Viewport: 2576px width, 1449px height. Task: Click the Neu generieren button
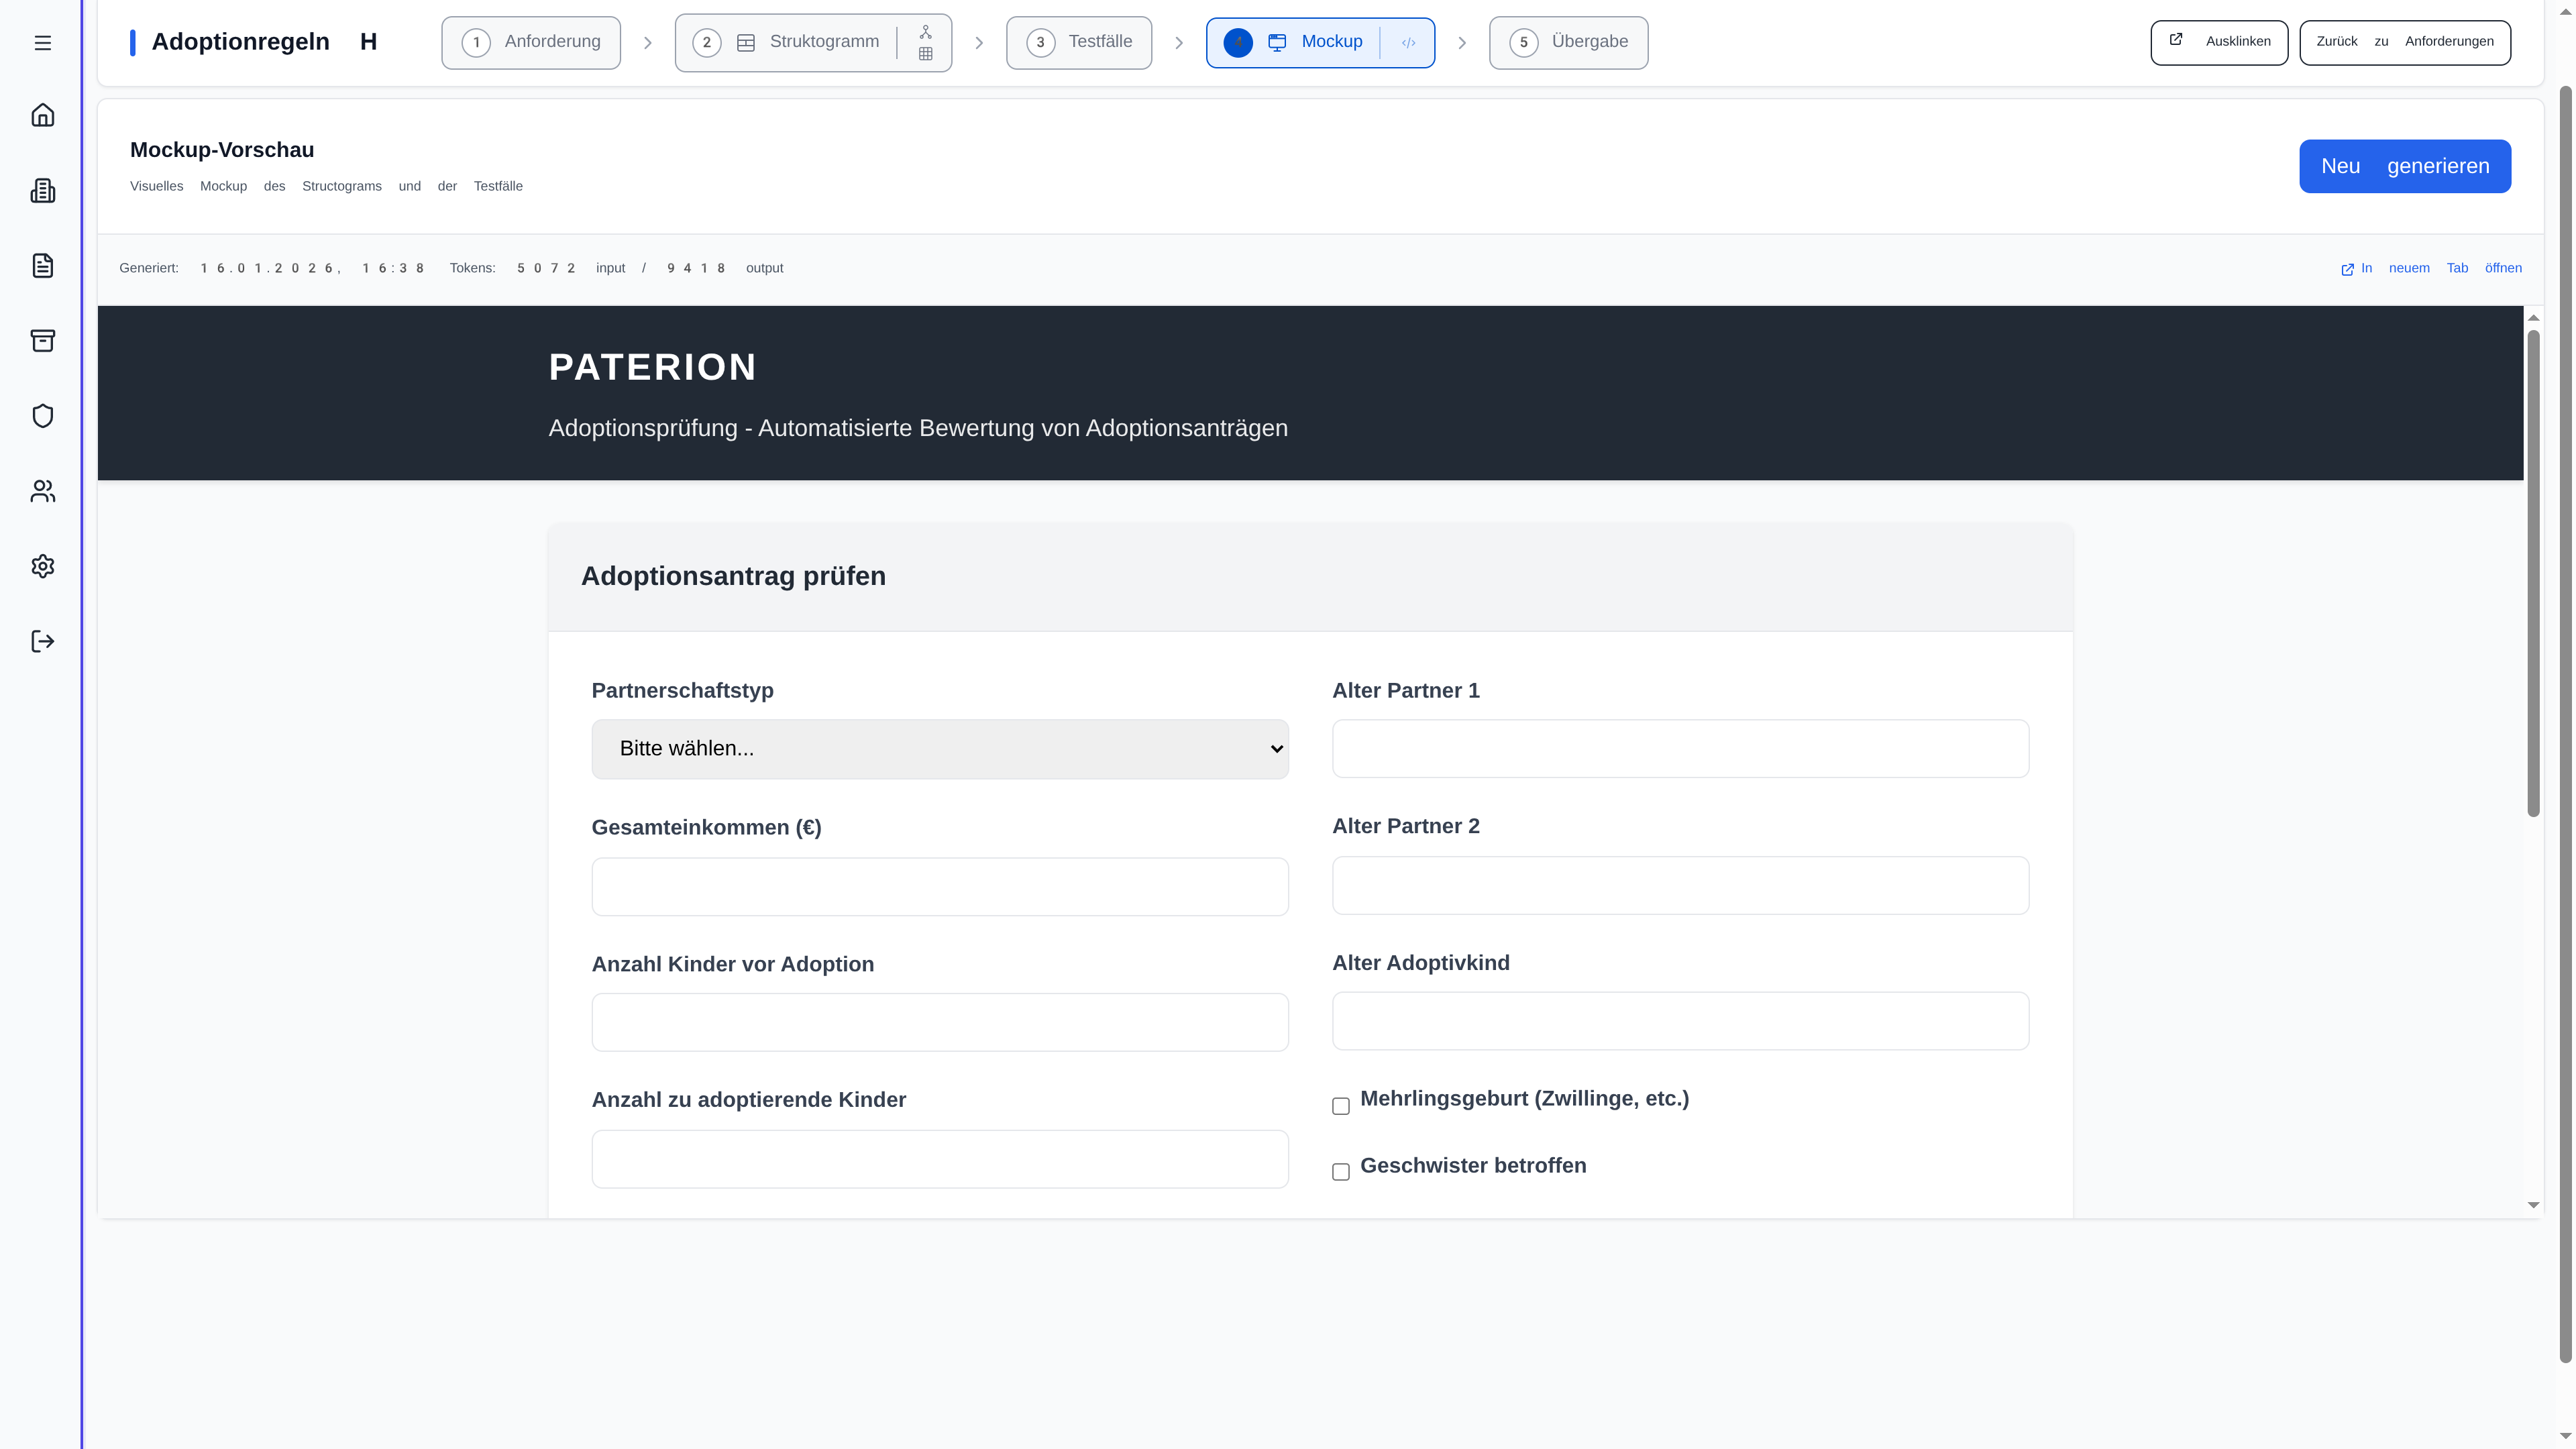click(2404, 166)
